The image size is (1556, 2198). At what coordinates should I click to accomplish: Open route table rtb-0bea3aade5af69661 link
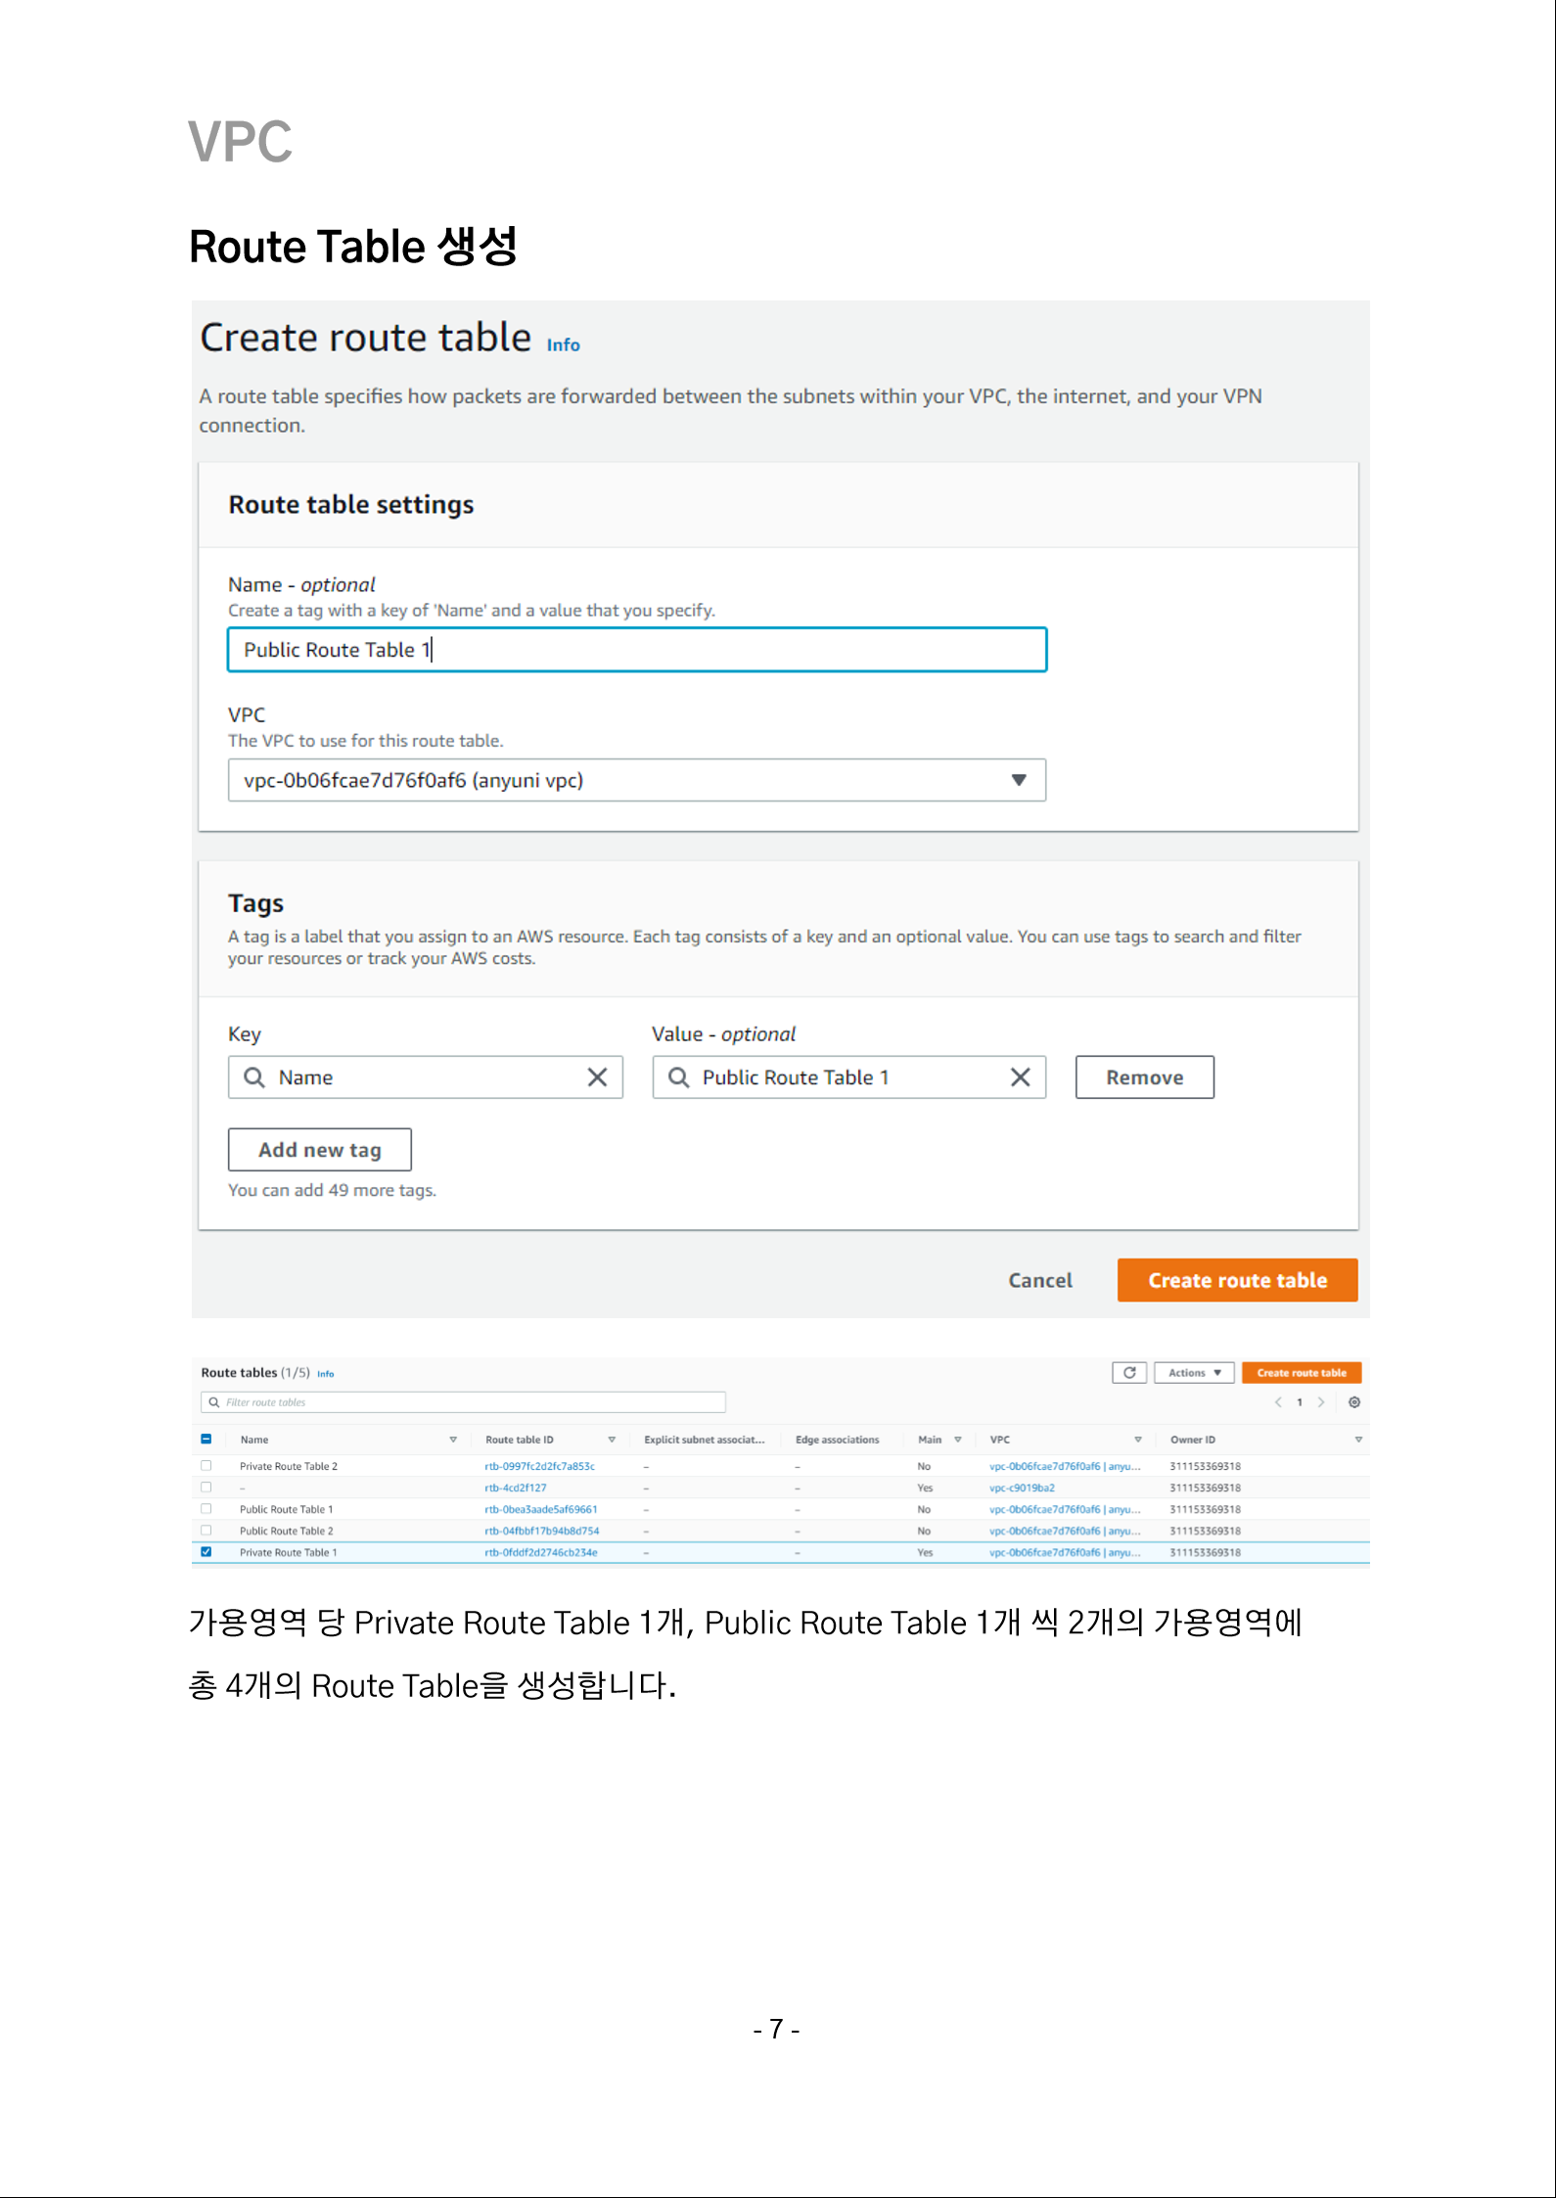point(541,1509)
